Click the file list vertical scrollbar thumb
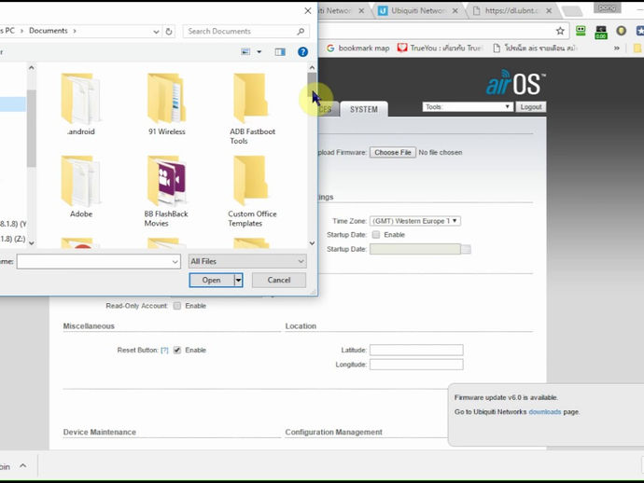644x483 pixels. point(312,84)
